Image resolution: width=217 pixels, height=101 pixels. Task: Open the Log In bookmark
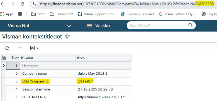click(209, 14)
